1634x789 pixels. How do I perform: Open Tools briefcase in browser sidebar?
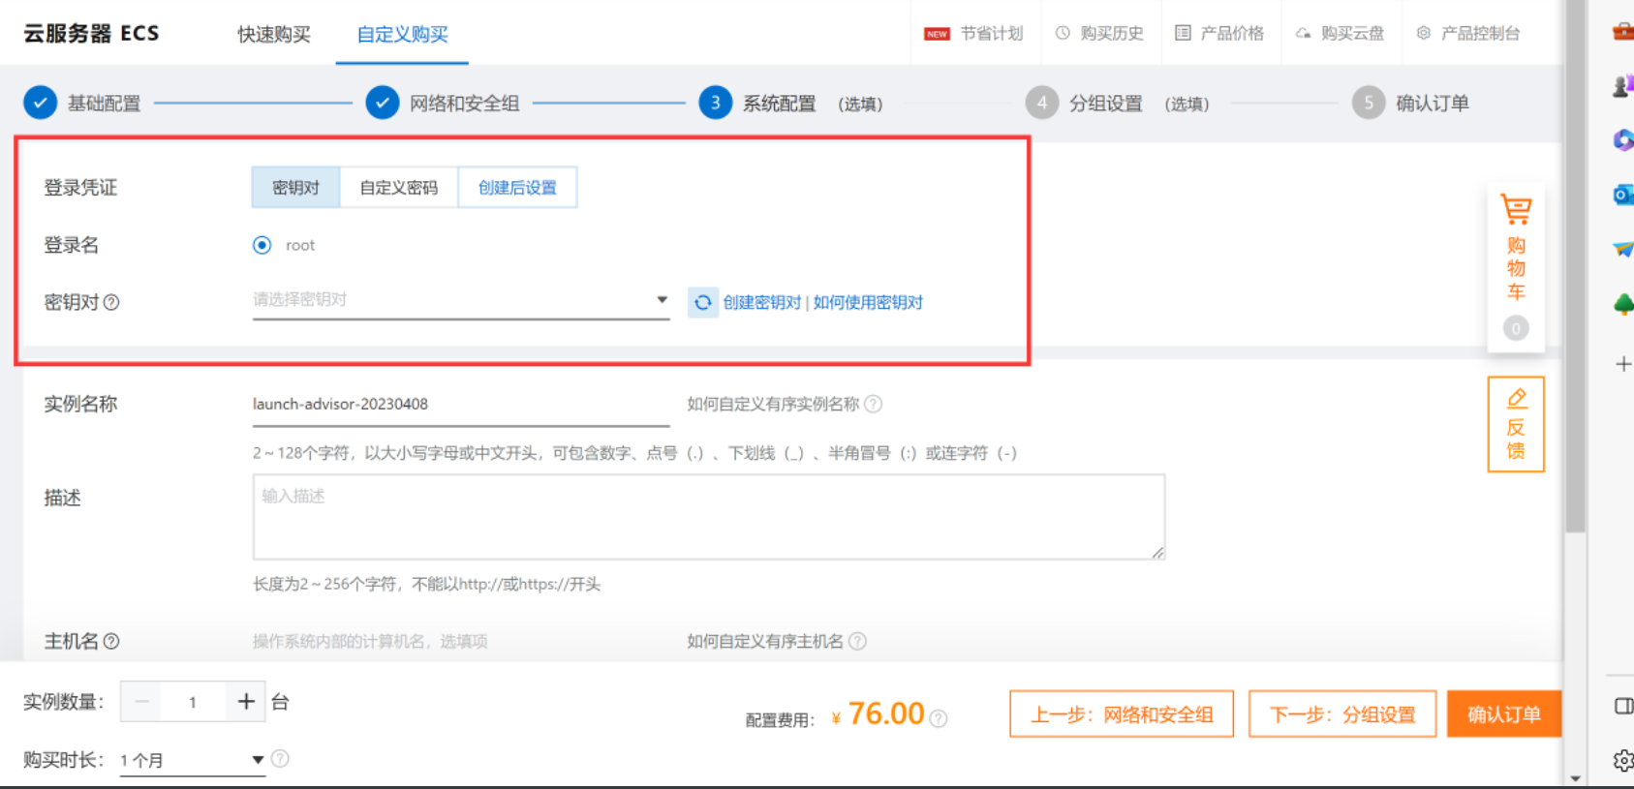pyautogui.click(x=1622, y=32)
